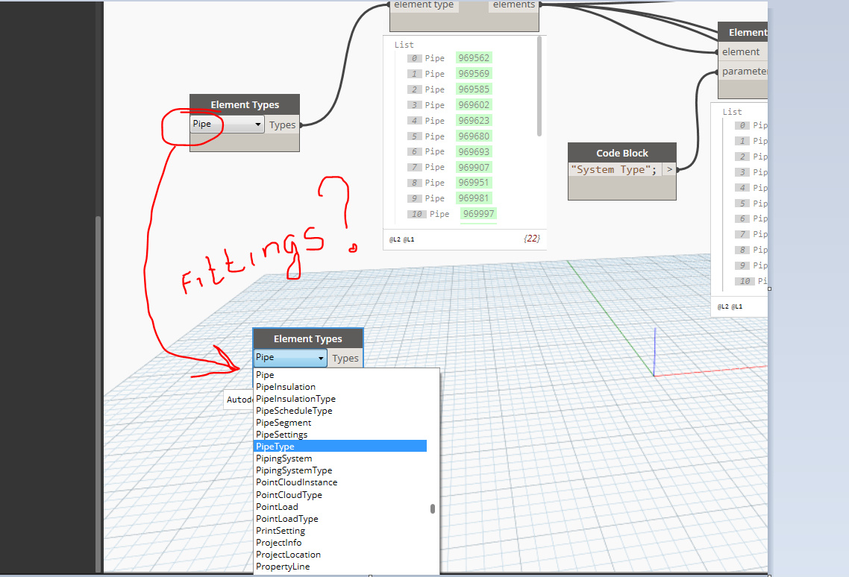Click element ID 969569

click(474, 74)
